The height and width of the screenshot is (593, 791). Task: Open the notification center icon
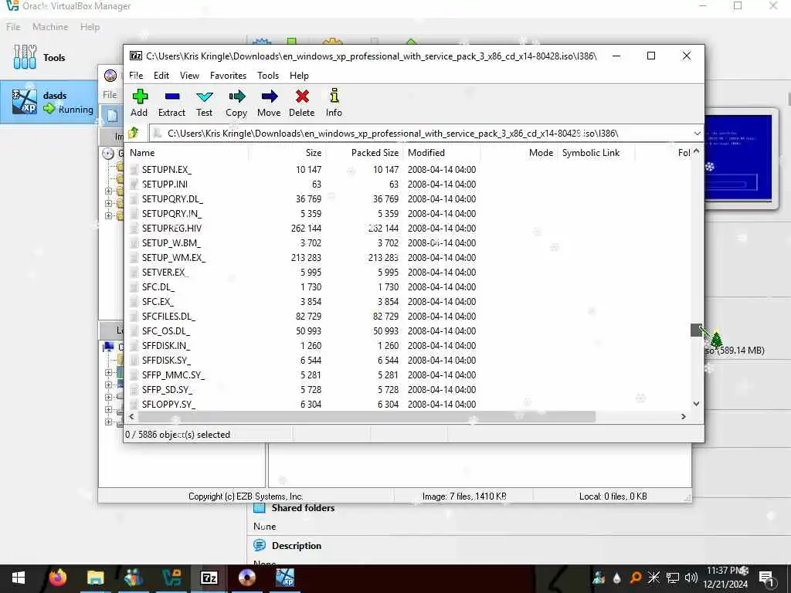(766, 578)
